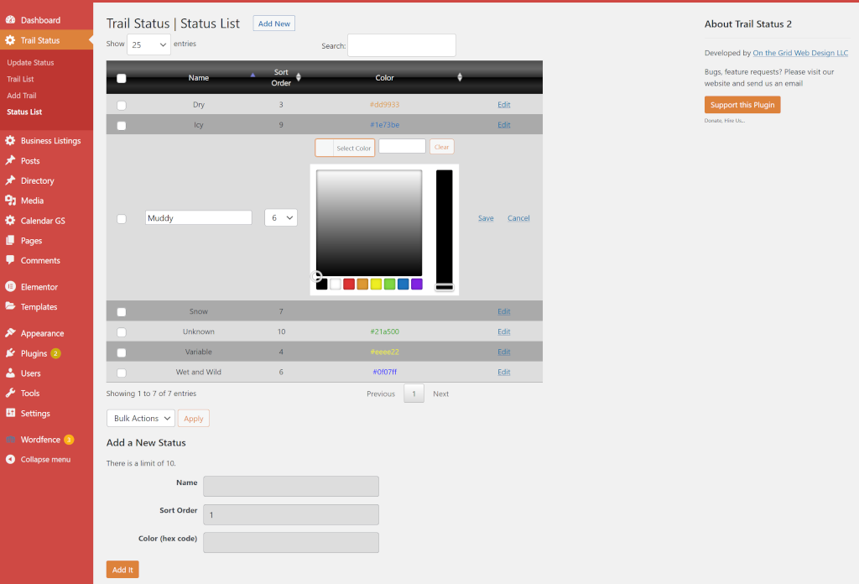The image size is (859, 584).
Task: Open Add Trail submenu item
Action: click(21, 96)
